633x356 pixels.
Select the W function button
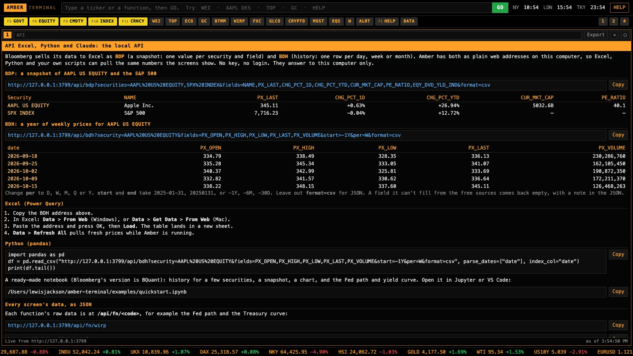pyautogui.click(x=350, y=21)
